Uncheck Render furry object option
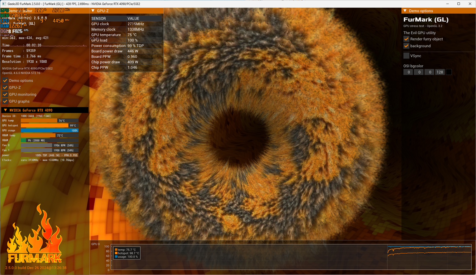 406,39
